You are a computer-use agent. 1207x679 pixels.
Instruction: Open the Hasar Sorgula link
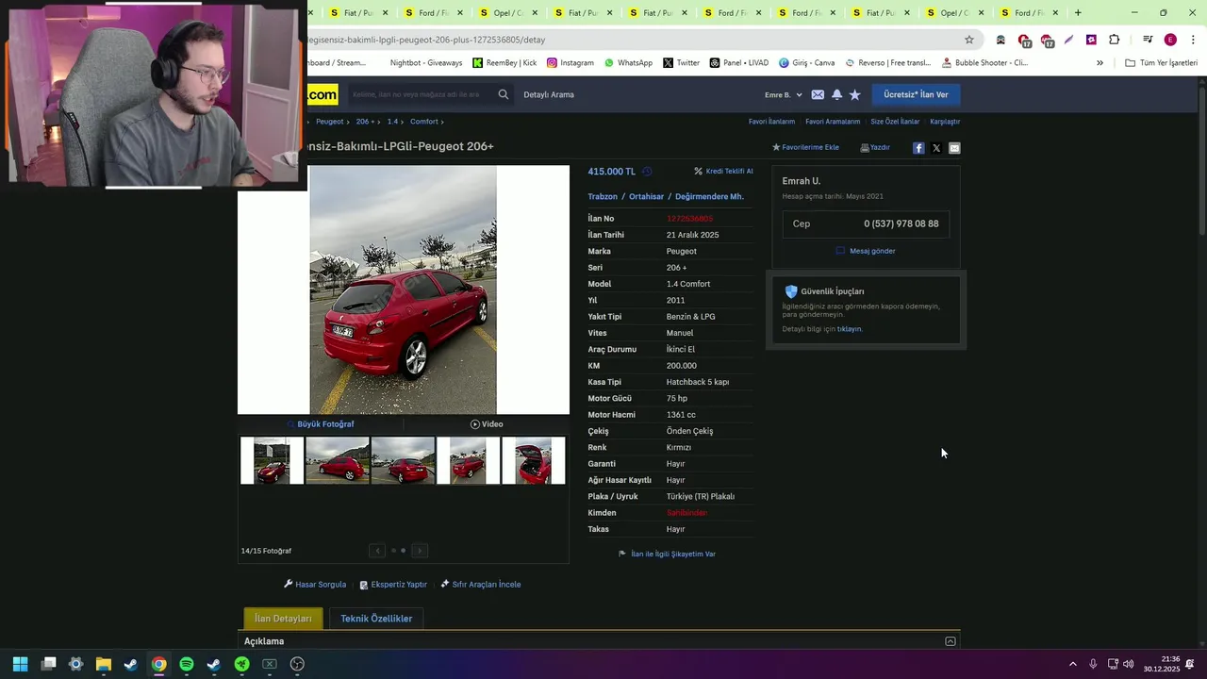(x=315, y=585)
